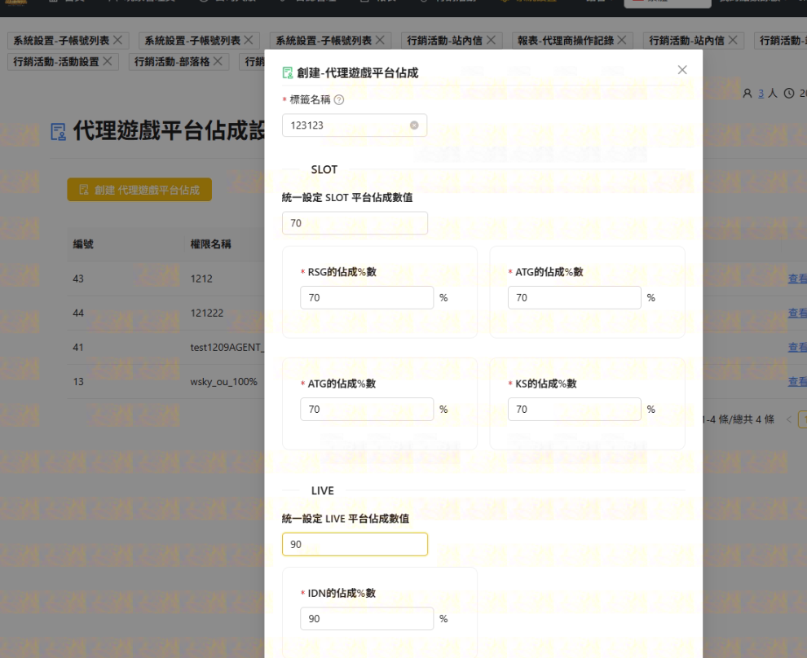Close the 行銷活動-部落格 tab with its X
The height and width of the screenshot is (658, 807).
218,62
